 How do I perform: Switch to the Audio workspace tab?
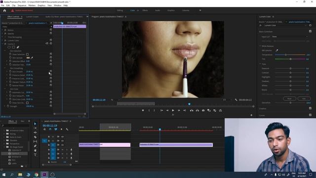(158, 10)
